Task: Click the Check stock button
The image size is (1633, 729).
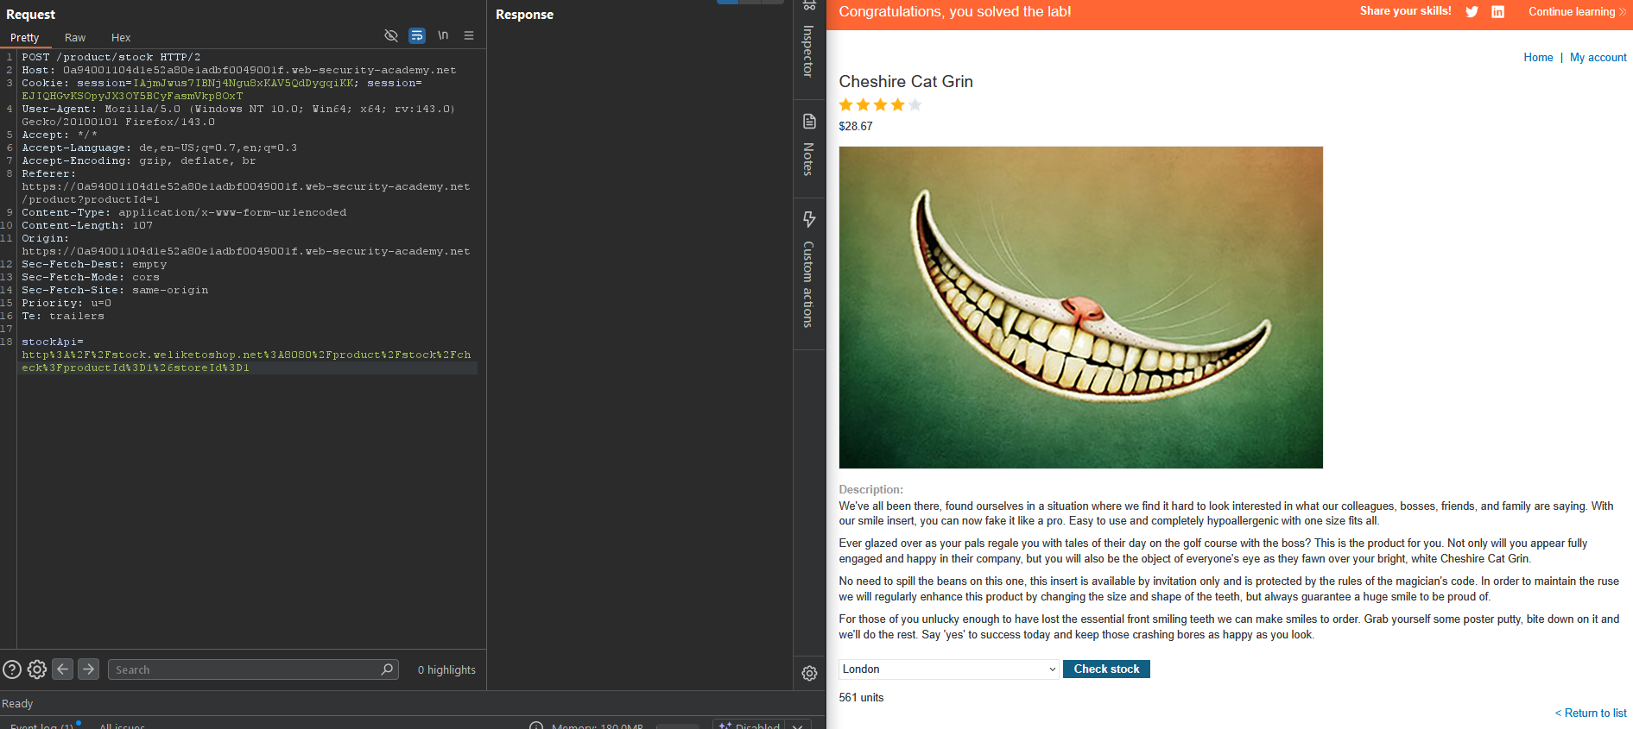Action: point(1106,669)
